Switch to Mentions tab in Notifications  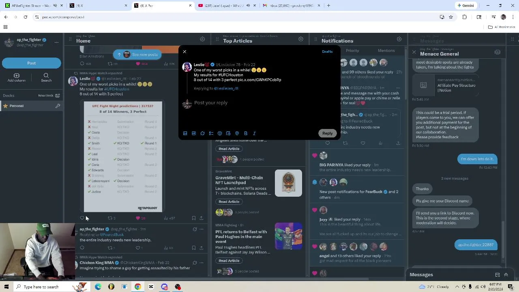point(386,51)
